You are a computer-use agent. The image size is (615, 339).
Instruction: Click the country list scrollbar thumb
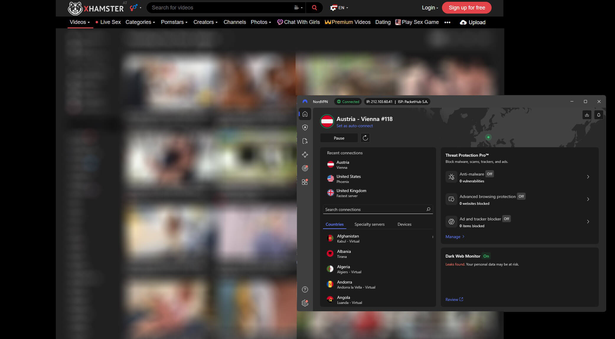coord(433,237)
